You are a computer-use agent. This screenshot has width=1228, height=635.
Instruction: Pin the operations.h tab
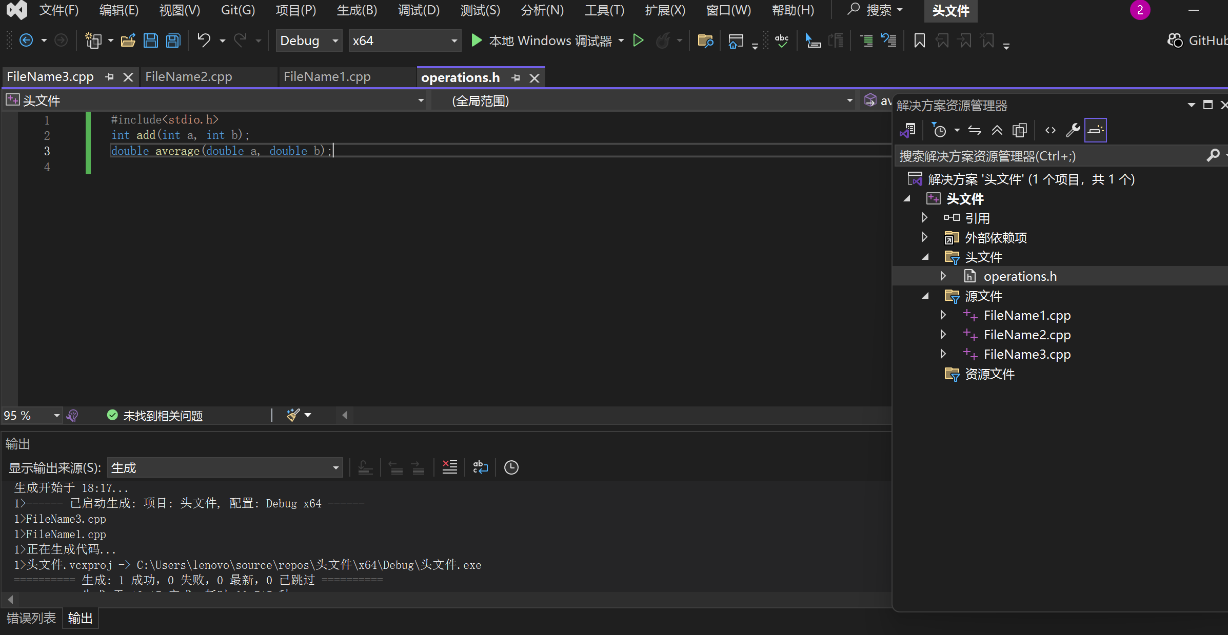(516, 78)
